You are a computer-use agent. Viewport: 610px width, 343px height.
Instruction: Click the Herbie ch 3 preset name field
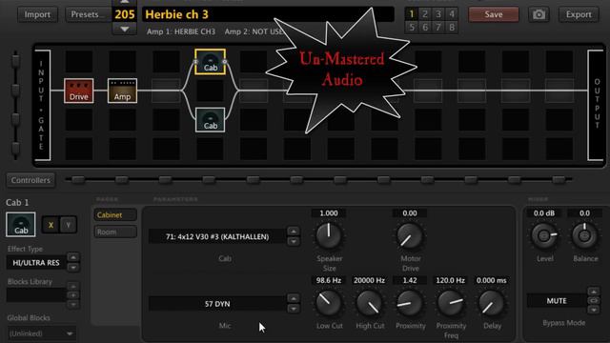268,14
